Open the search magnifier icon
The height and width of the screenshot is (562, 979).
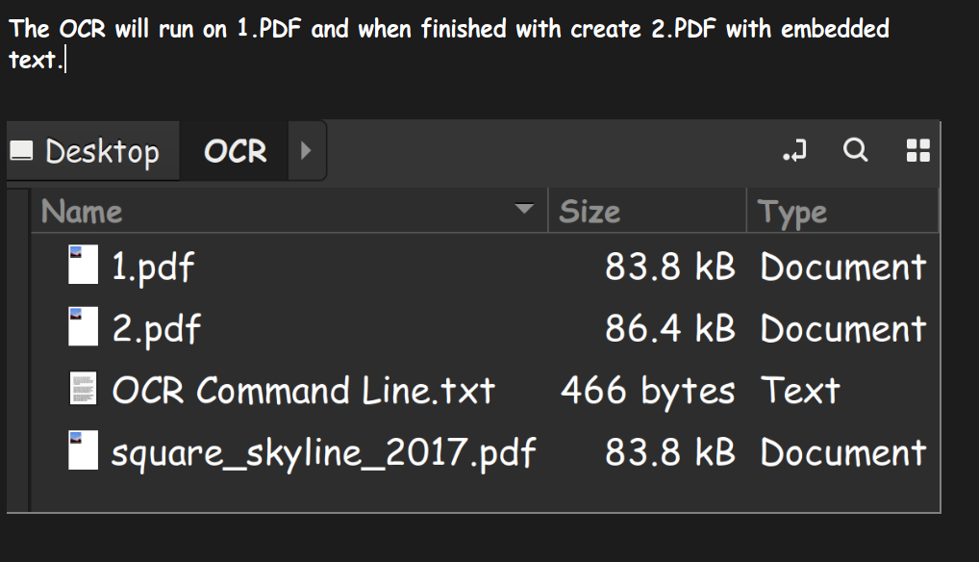[855, 150]
